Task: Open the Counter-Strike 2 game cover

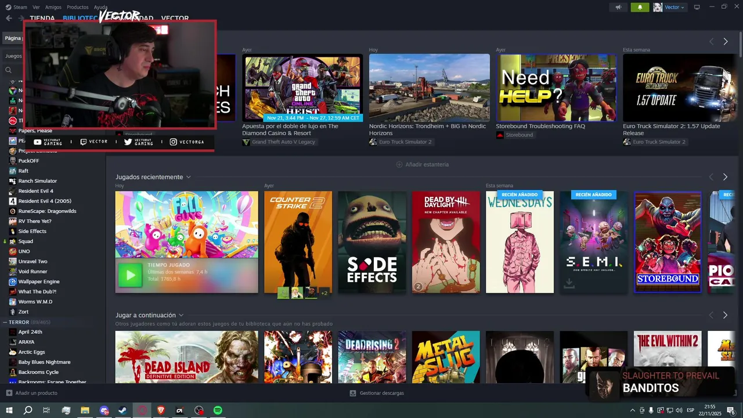Action: pyautogui.click(x=298, y=242)
